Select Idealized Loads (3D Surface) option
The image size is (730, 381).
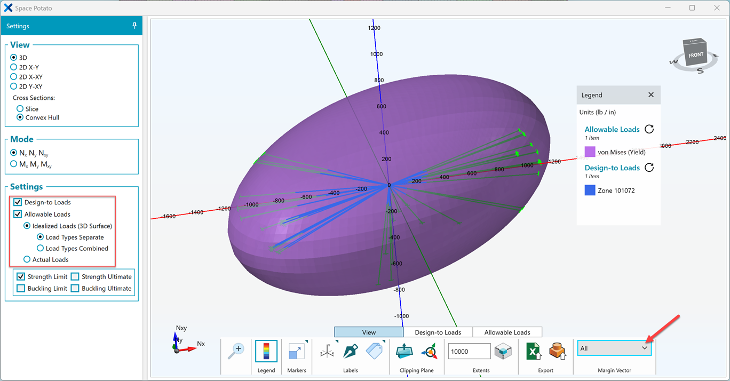(x=27, y=226)
